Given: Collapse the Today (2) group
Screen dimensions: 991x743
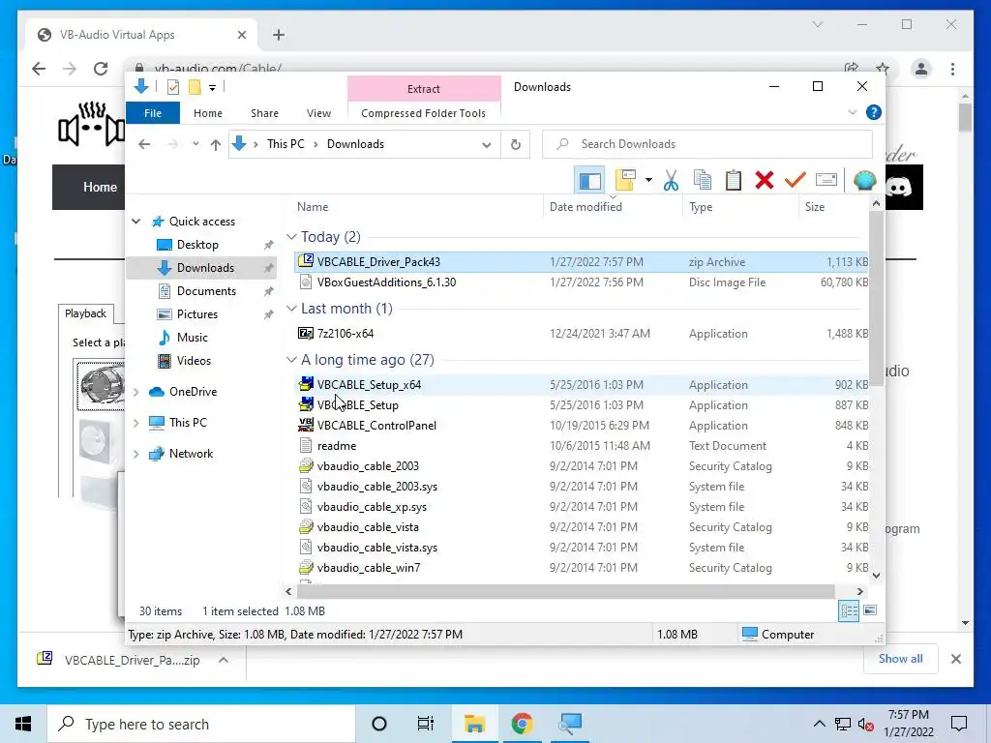Looking at the screenshot, I should [291, 237].
